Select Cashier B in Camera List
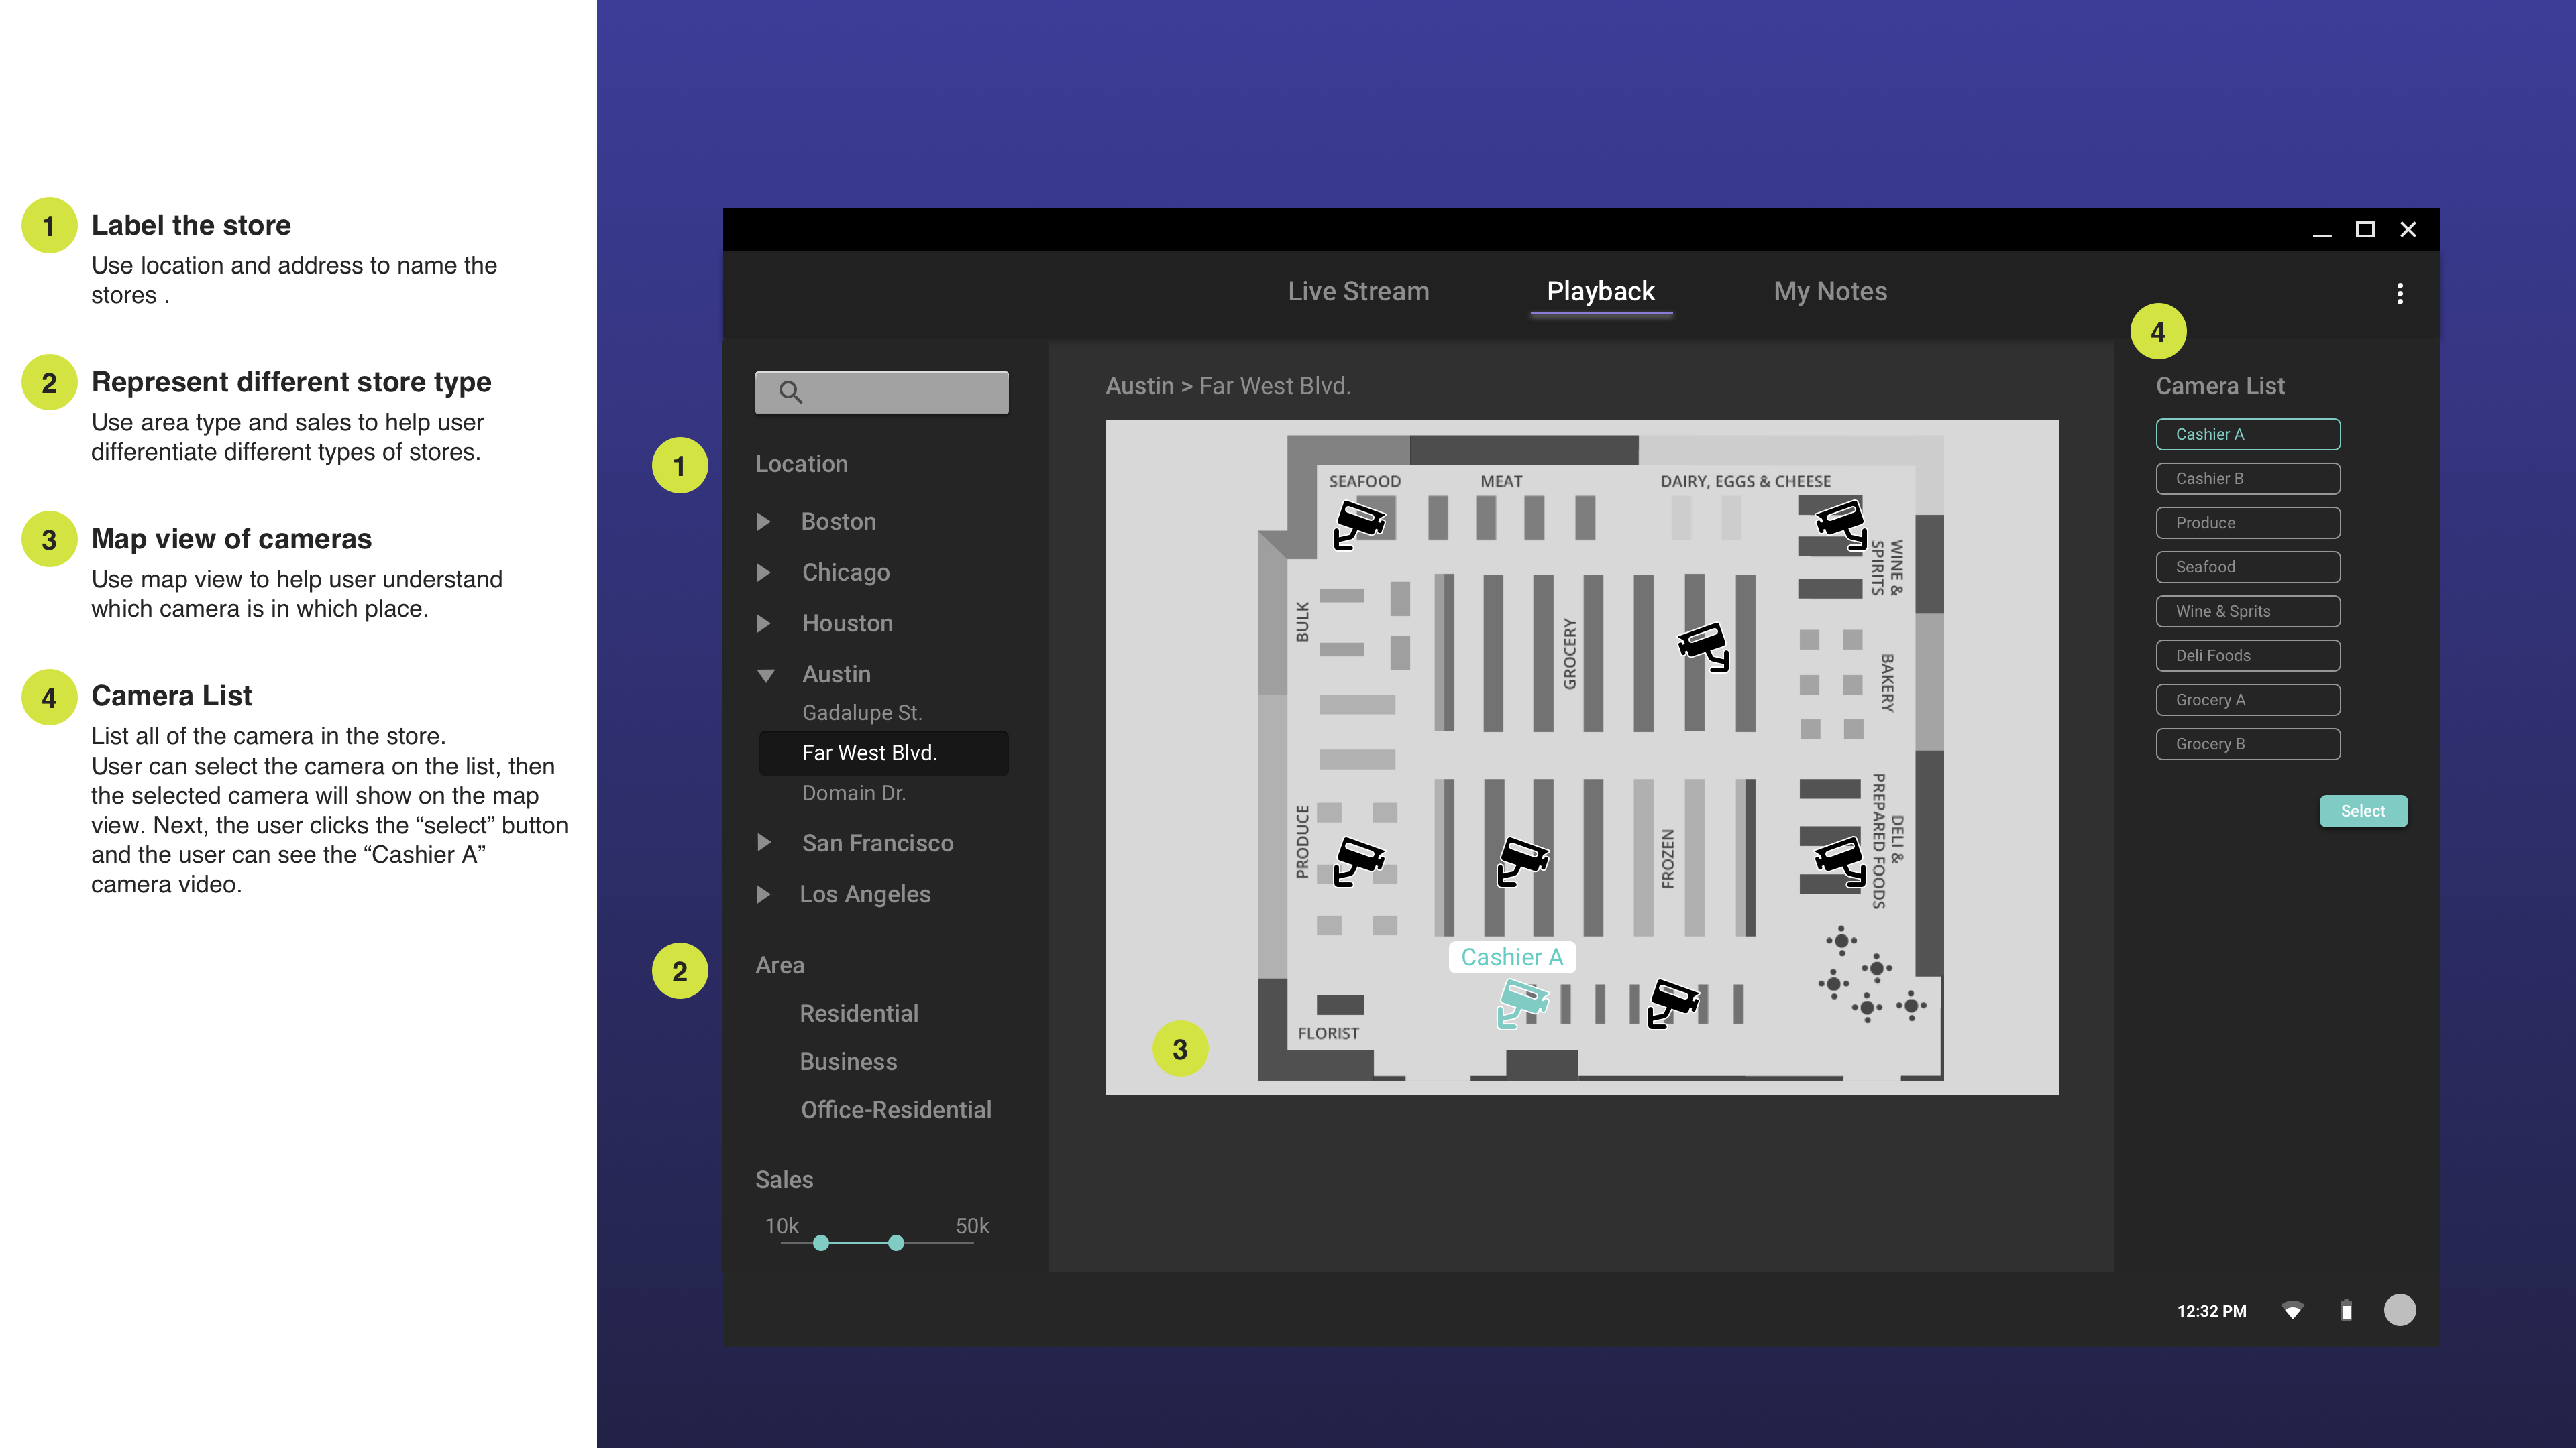Screen dimensions: 2576x1448 point(2247,479)
